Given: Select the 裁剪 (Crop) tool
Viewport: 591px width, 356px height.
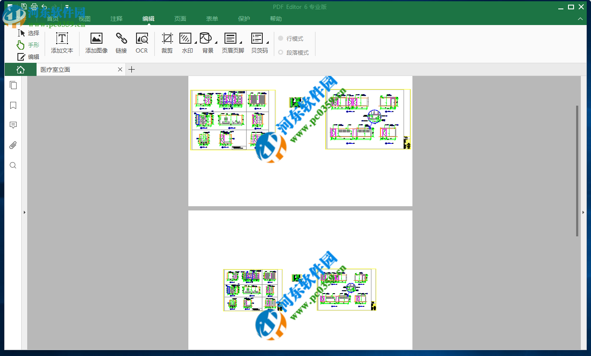Looking at the screenshot, I should pyautogui.click(x=167, y=42).
